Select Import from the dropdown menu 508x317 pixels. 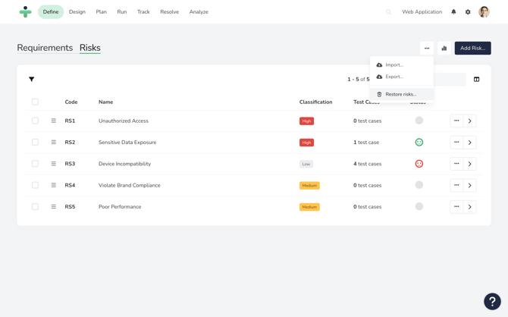point(394,65)
